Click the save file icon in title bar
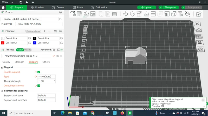208x116 pixels. point(21,2)
